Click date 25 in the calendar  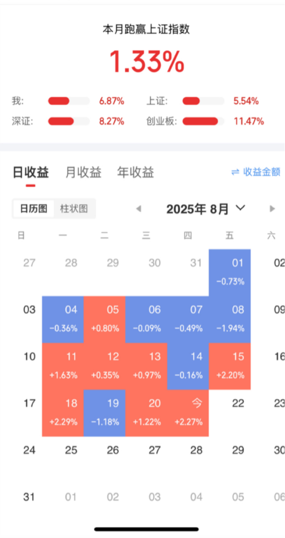[x=71, y=450]
